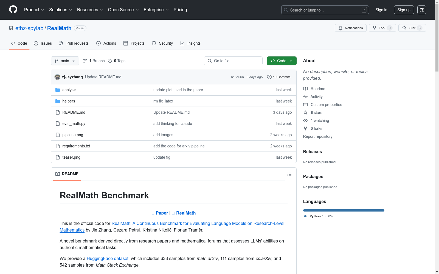
Task: Open commit hash 618d666
Action: click(237, 77)
